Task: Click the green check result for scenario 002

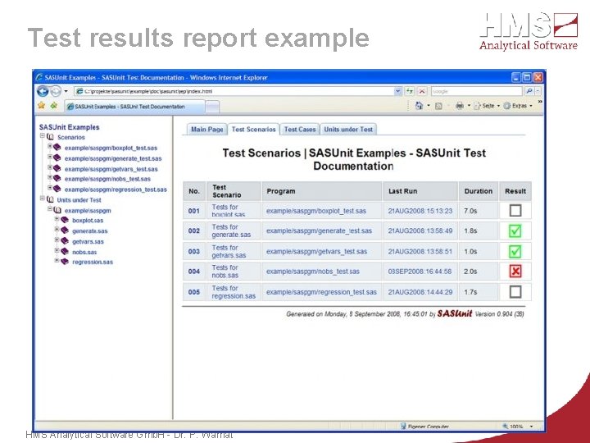Action: tap(515, 231)
